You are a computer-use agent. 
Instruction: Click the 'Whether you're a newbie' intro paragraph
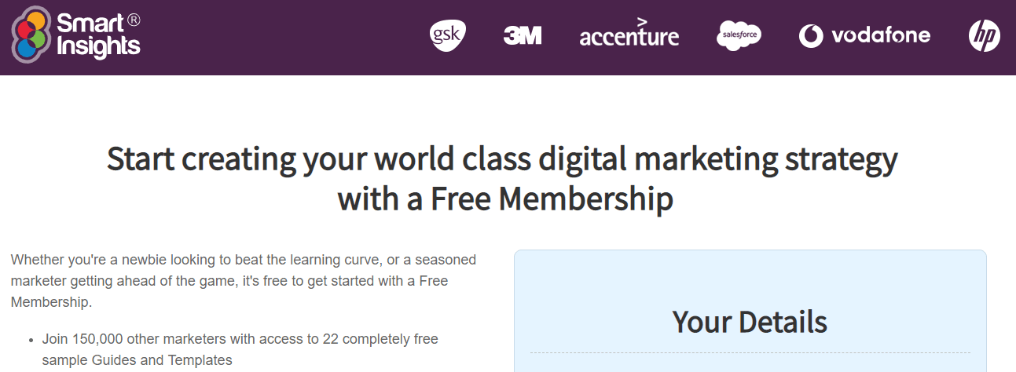[244, 280]
